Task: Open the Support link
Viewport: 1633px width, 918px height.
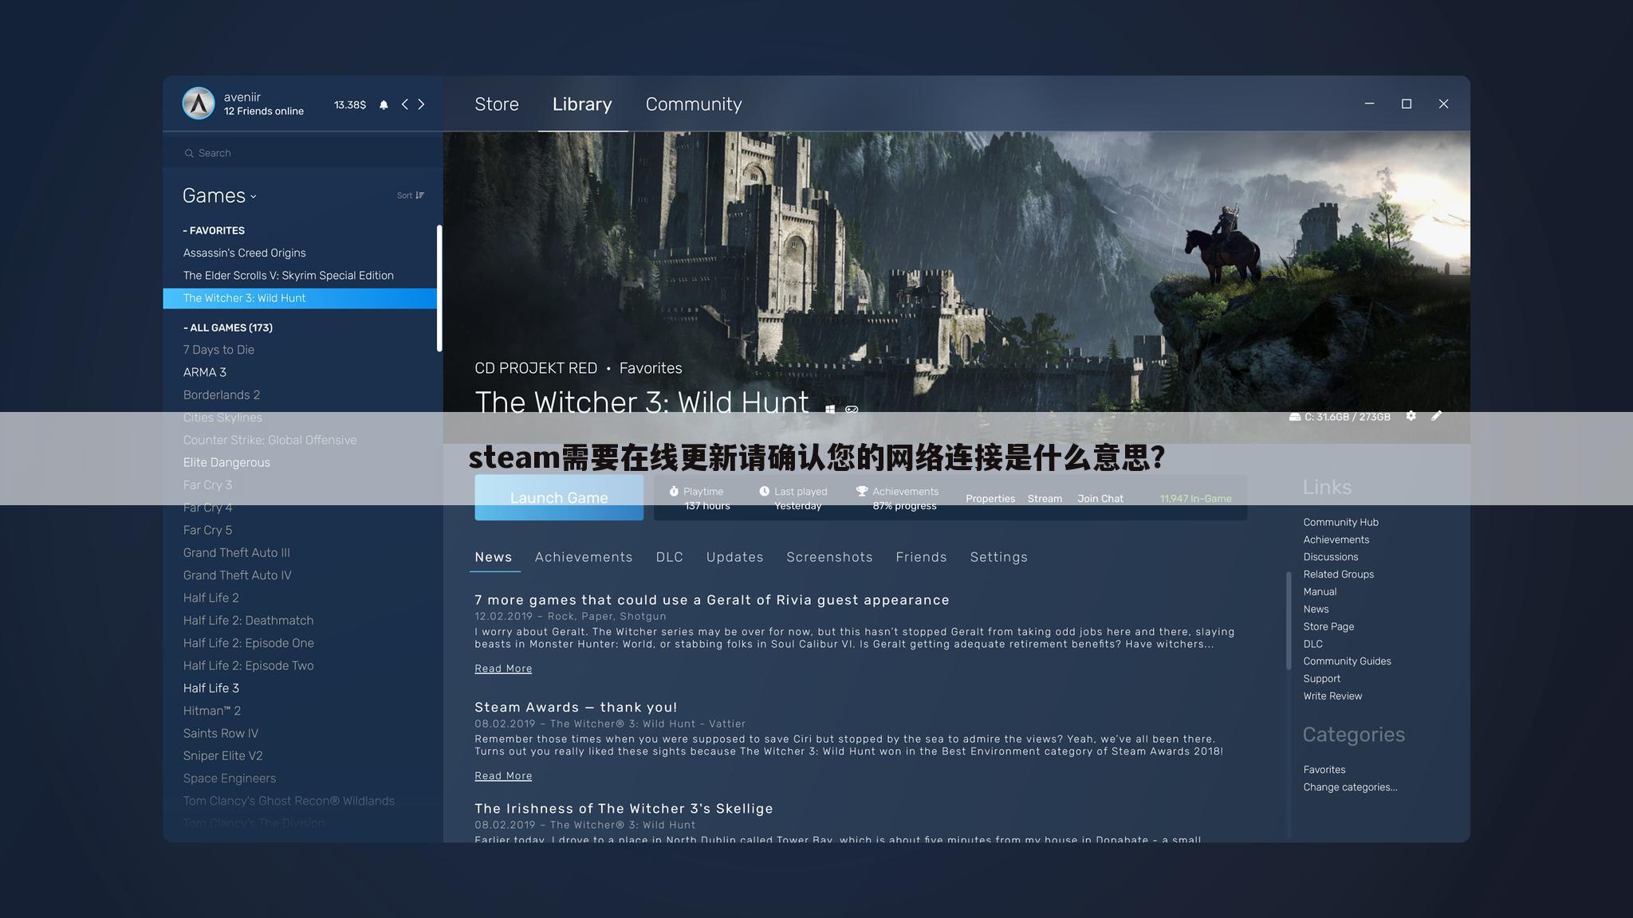Action: point(1321,679)
